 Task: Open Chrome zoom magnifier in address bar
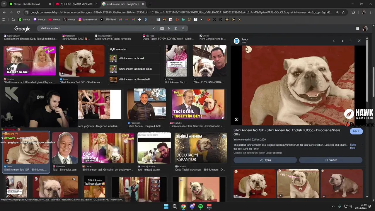(337, 12)
